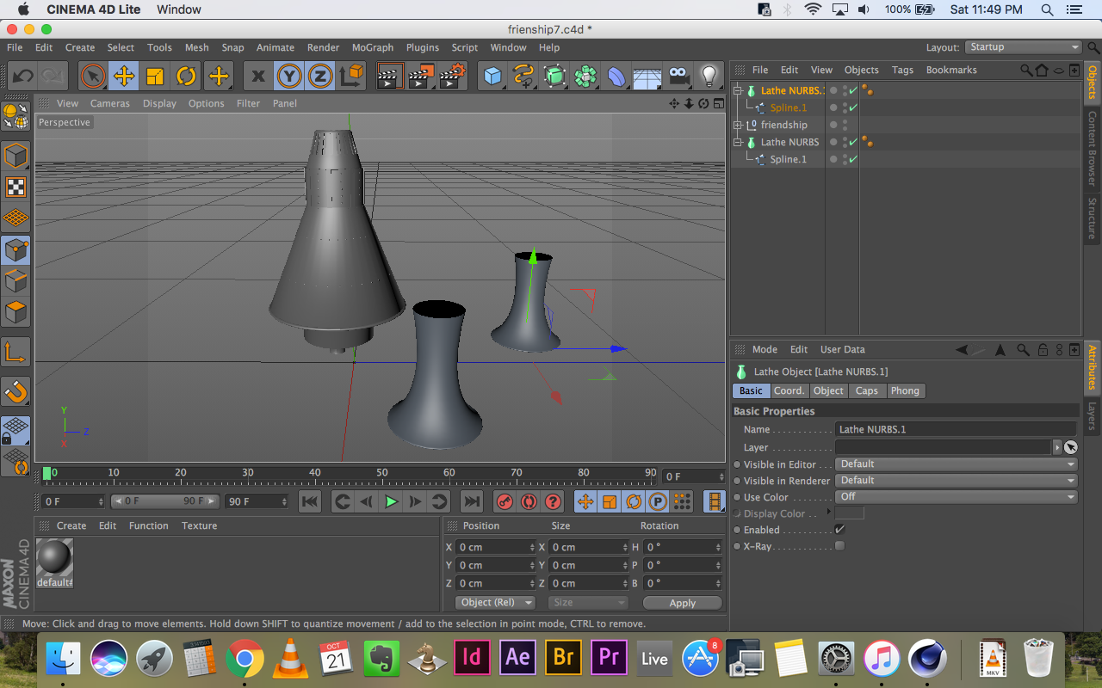Select the Move tool in the toolbar
1102x688 pixels.
(124, 77)
